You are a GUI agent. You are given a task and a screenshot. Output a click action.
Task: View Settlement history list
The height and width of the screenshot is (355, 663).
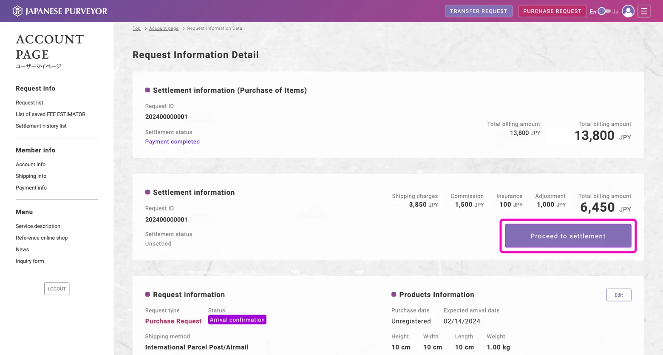tap(41, 126)
